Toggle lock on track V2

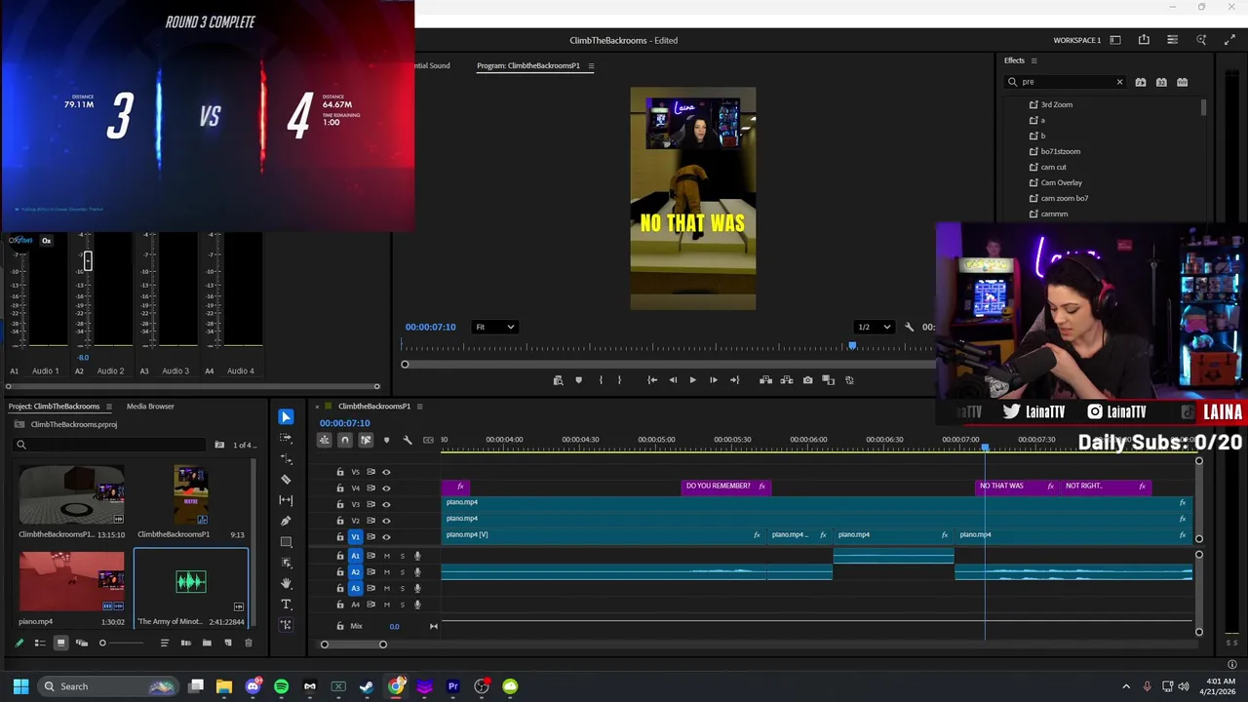click(340, 521)
